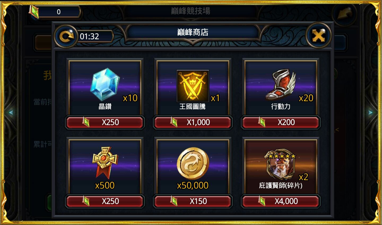The width and height of the screenshot is (382, 225).
Task: Close the 巔峰商店 shop window
Action: 318,35
